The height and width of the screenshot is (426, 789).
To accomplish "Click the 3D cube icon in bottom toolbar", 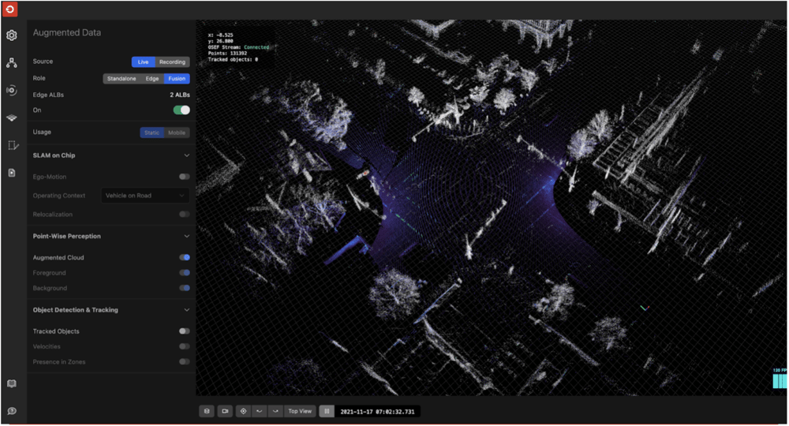I will click(207, 411).
